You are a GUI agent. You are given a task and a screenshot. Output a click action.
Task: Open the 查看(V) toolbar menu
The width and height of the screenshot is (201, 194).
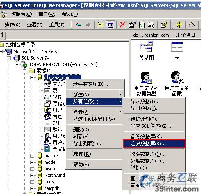coord(34,25)
